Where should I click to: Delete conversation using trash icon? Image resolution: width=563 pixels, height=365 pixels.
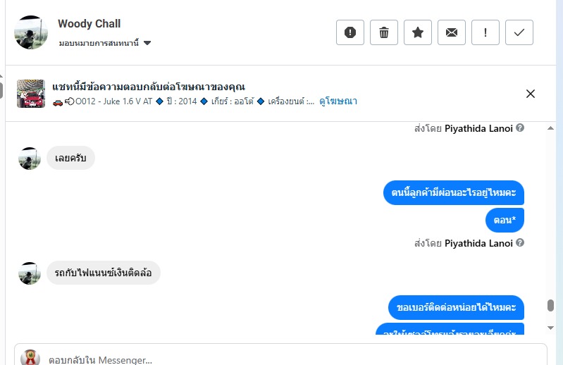tap(384, 32)
